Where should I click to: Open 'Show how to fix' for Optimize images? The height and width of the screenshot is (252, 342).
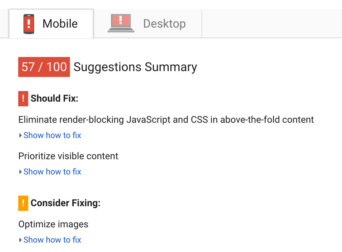click(52, 240)
